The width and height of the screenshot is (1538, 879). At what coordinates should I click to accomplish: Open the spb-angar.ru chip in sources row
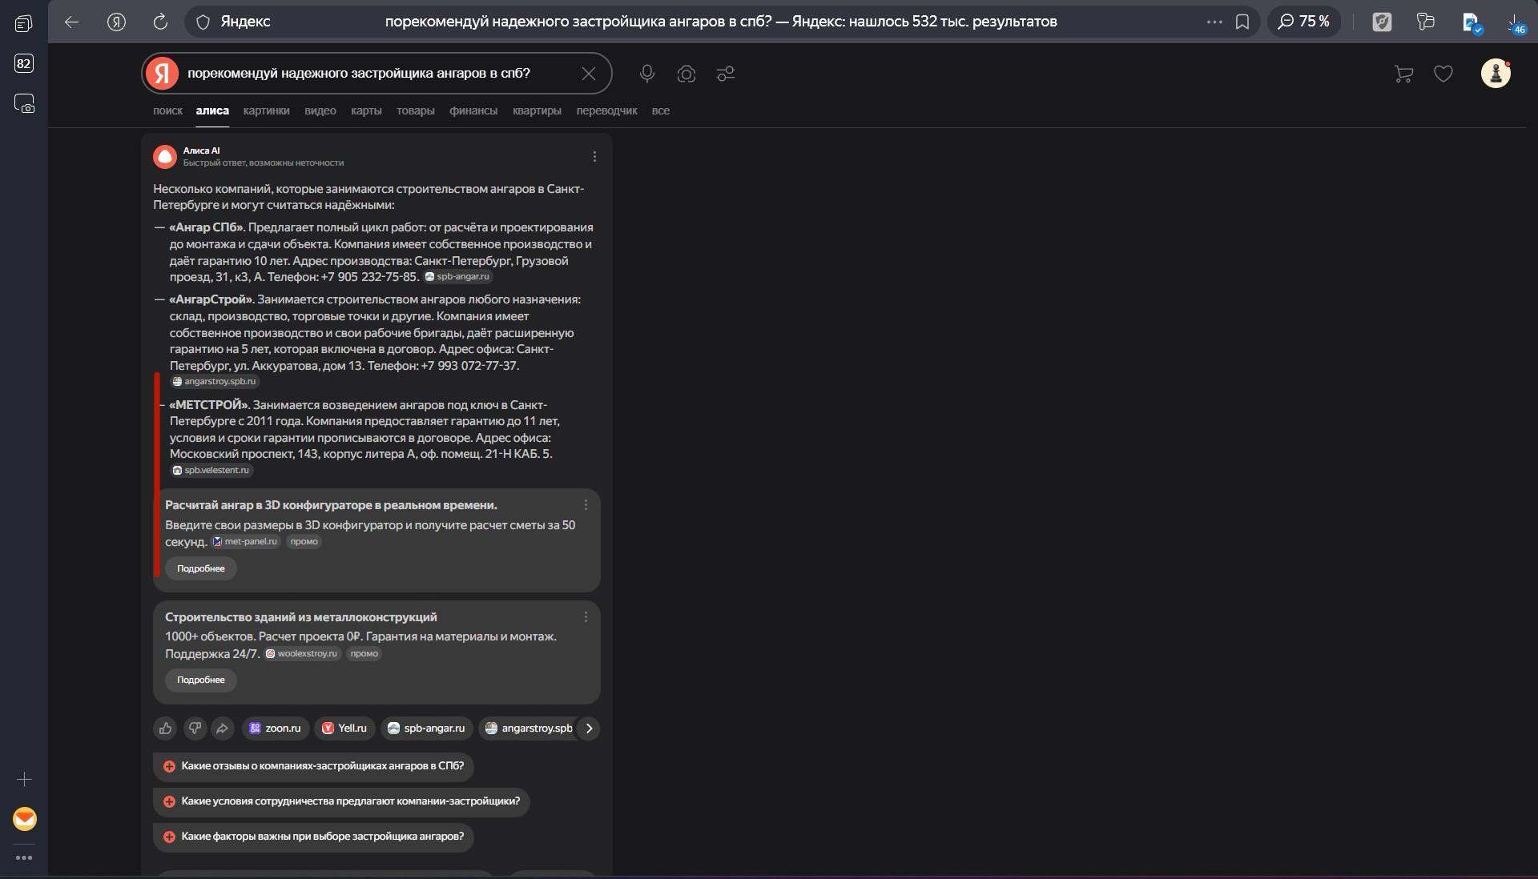(426, 728)
